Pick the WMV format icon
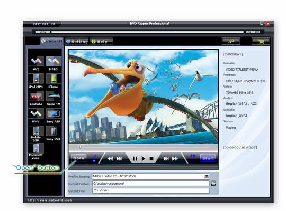 pos(36,113)
